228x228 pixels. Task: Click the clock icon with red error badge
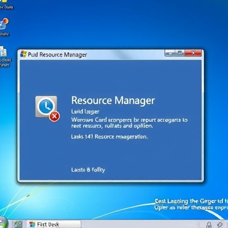tap(47, 109)
